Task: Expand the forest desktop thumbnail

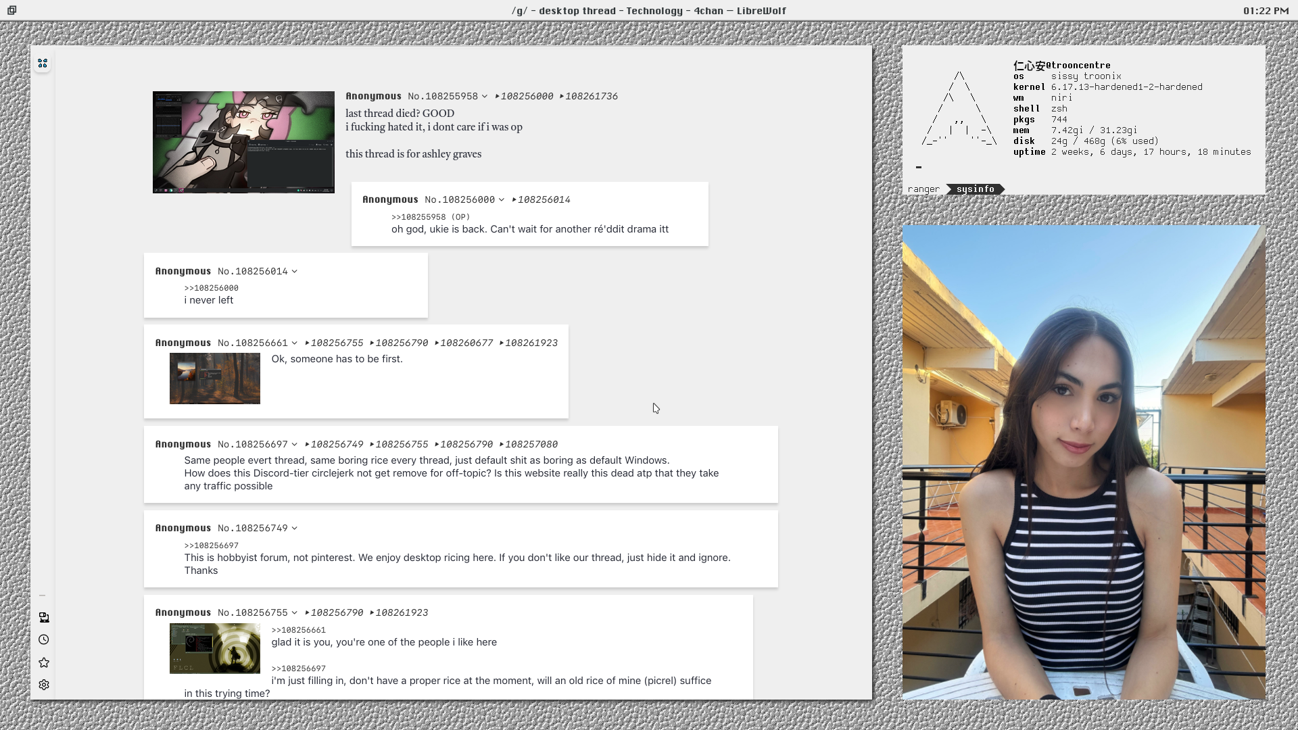Action: point(214,379)
